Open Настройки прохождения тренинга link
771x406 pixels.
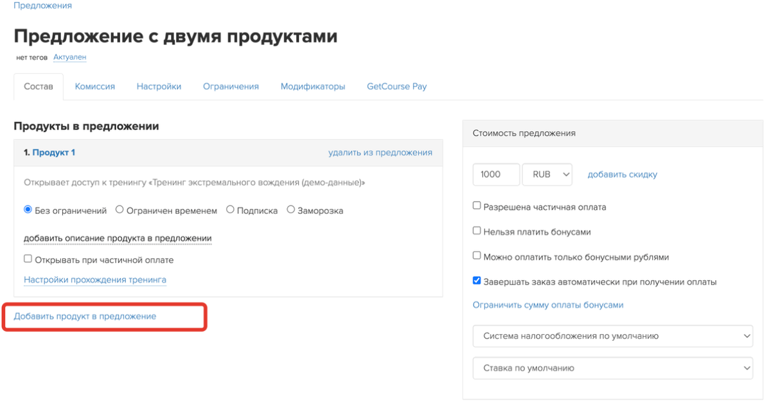(95, 280)
